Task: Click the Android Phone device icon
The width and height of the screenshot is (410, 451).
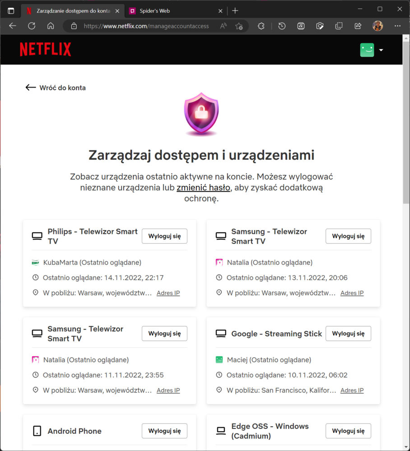Action: pyautogui.click(x=37, y=431)
